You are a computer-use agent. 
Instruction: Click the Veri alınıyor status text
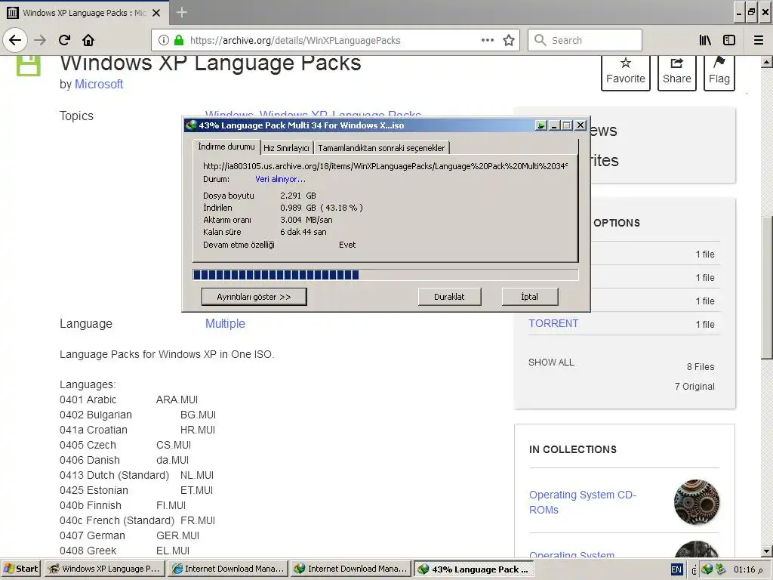[x=280, y=179]
